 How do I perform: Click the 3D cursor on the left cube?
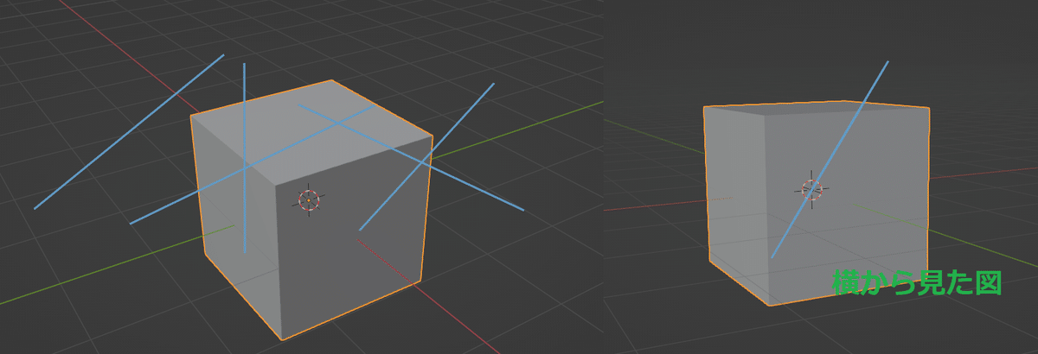pos(310,199)
